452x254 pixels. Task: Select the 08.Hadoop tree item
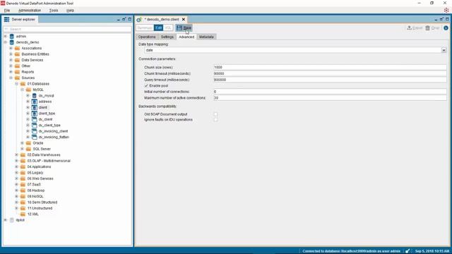click(x=36, y=190)
